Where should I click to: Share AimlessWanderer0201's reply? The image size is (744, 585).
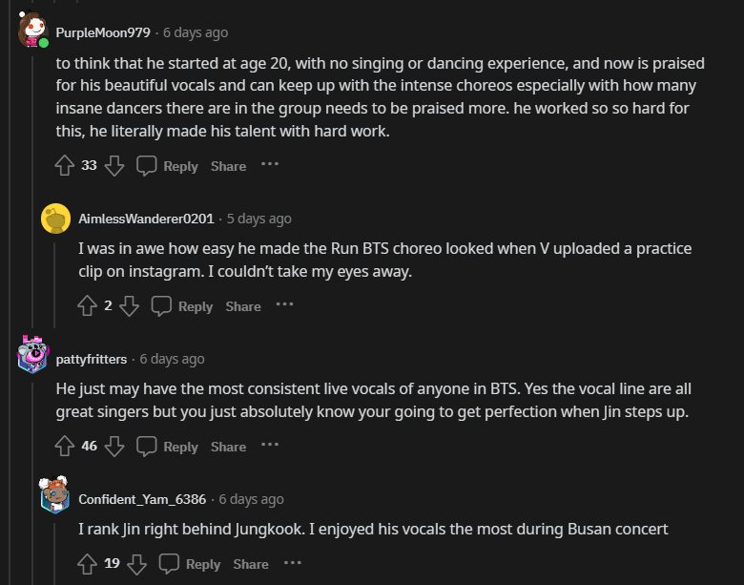coord(243,306)
